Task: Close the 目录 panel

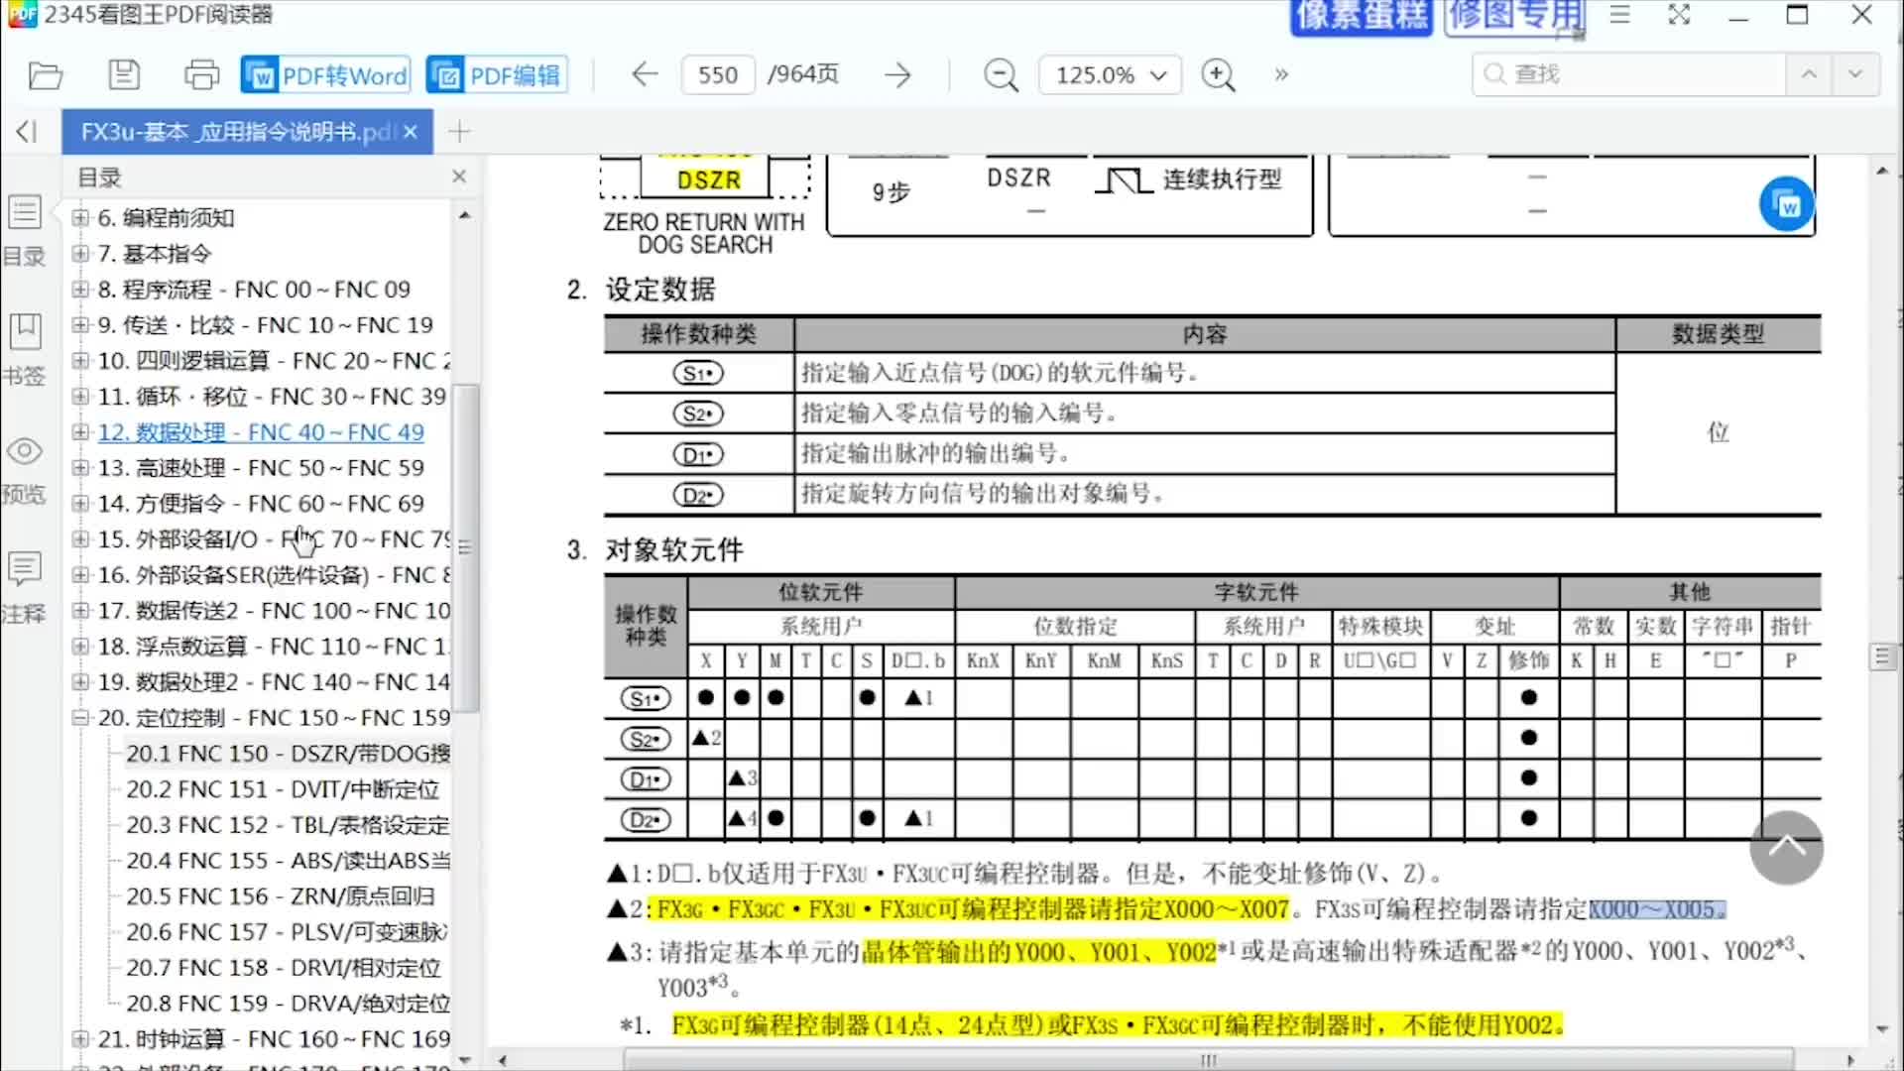Action: 459,177
